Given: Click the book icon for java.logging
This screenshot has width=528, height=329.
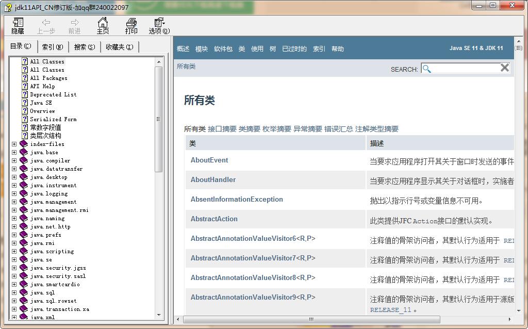Looking at the screenshot, I should pos(24,193).
